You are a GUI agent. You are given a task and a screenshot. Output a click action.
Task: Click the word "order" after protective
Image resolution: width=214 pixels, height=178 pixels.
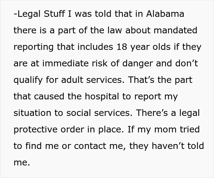coord(72,129)
